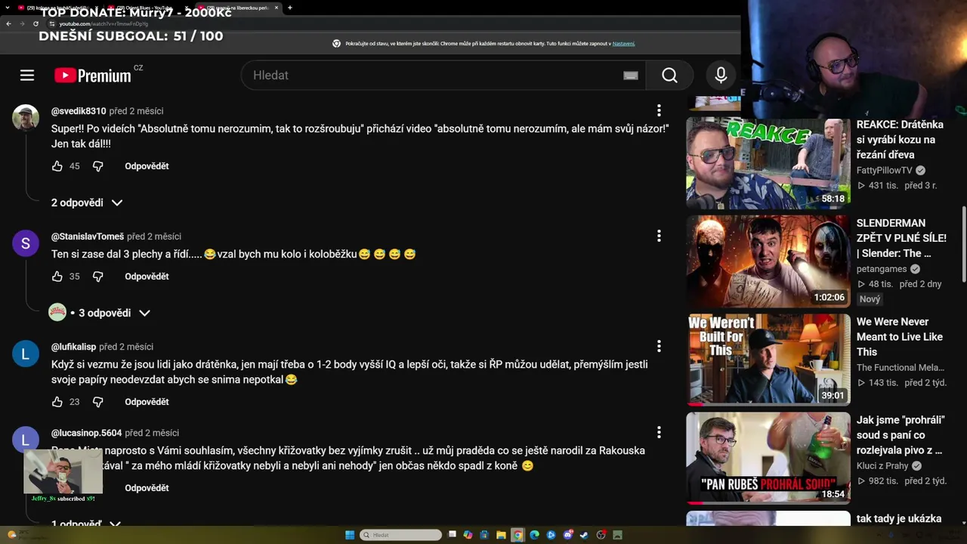Image resolution: width=967 pixels, height=544 pixels.
Task: Open Steam from taskbar
Action: (x=584, y=535)
